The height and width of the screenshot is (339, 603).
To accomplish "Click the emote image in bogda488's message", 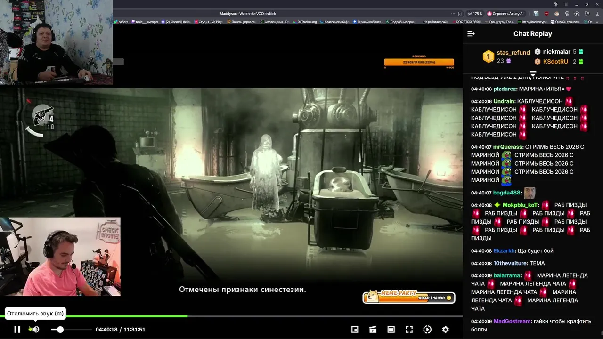I will [x=530, y=193].
